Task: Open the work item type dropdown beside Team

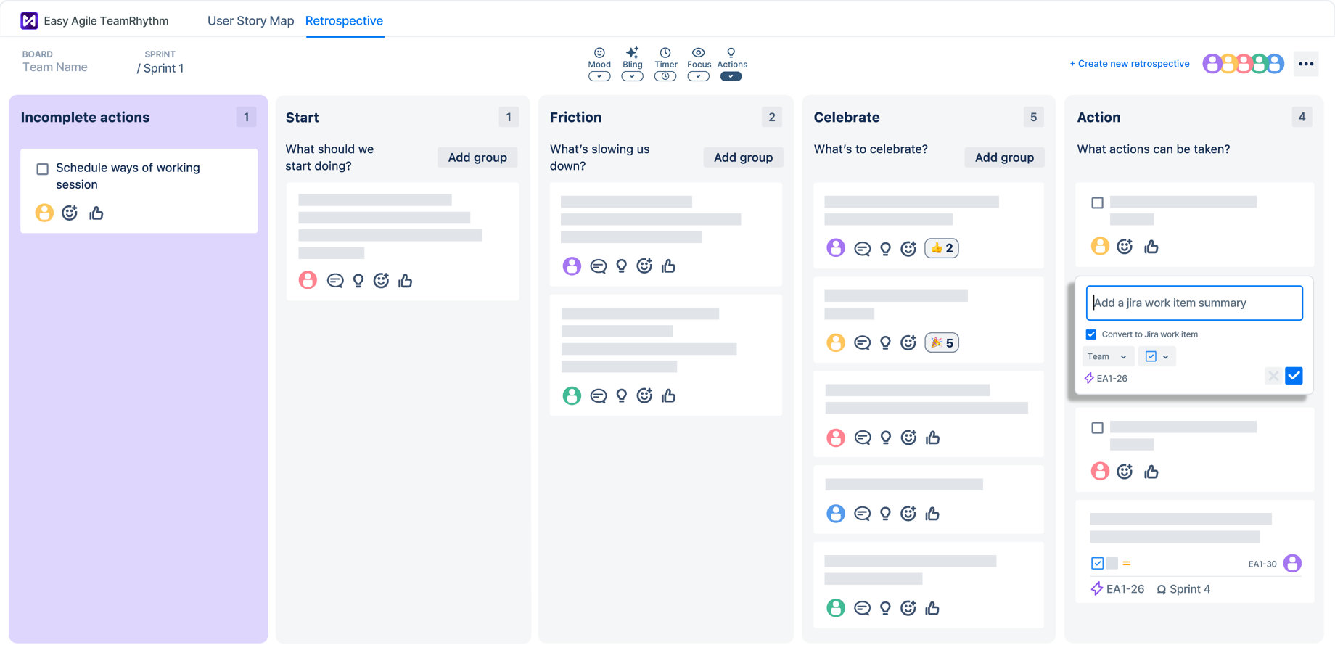Action: (x=1157, y=356)
